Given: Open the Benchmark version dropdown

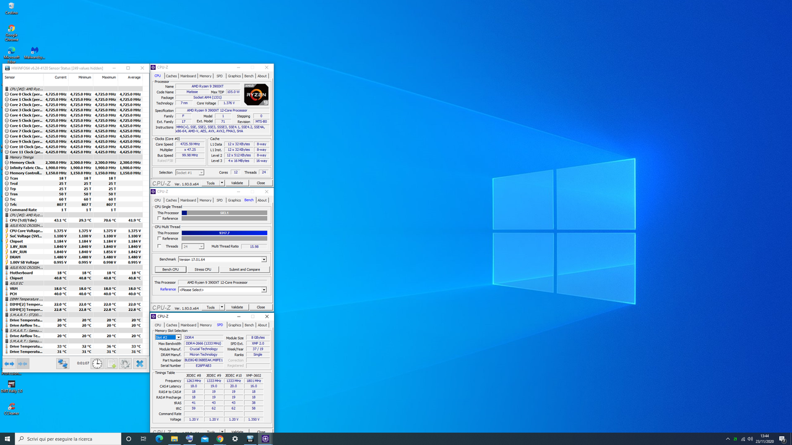Looking at the screenshot, I should point(264,259).
